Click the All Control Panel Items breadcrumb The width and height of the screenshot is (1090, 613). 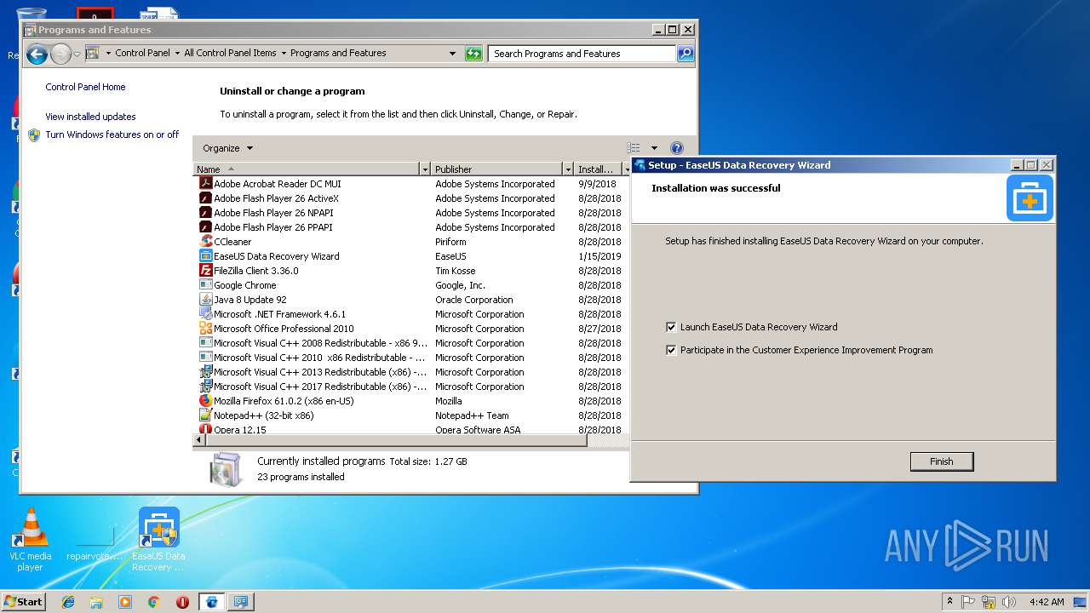coord(231,53)
